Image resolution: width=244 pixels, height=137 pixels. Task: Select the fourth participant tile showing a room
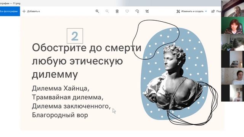233,59
